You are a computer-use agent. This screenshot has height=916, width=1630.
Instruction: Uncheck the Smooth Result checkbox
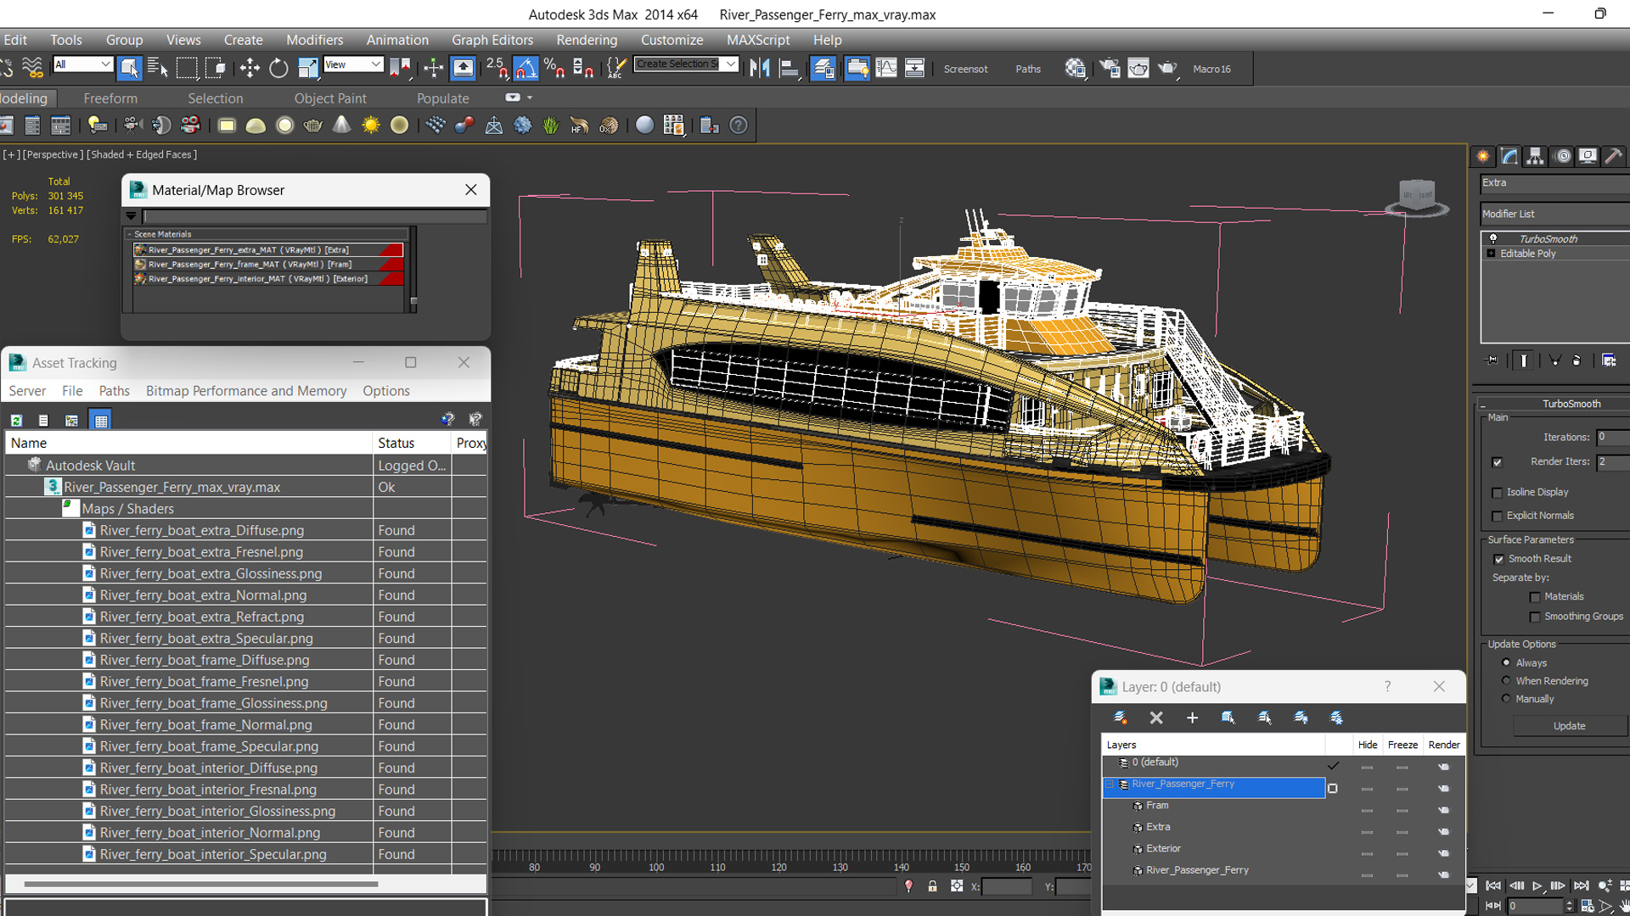coord(1498,559)
